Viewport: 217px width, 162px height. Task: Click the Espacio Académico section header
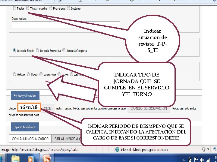[x=25, y=127]
